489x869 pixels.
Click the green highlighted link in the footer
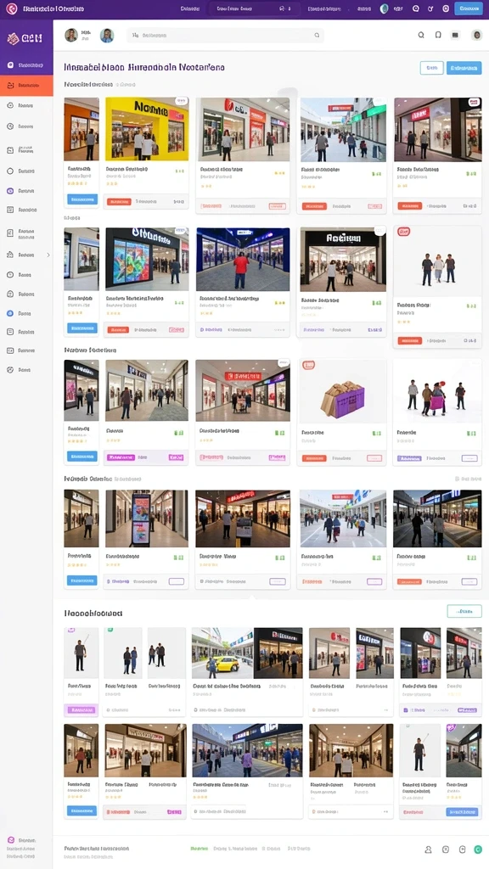pos(199,849)
